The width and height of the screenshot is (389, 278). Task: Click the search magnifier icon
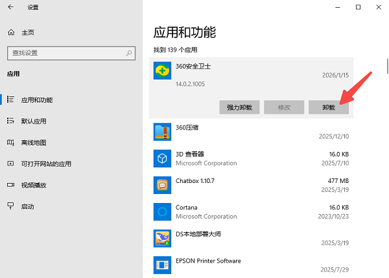(129, 53)
